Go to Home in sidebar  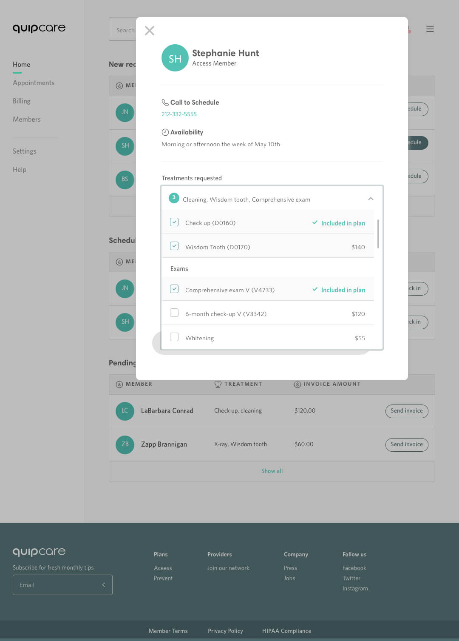coord(21,65)
